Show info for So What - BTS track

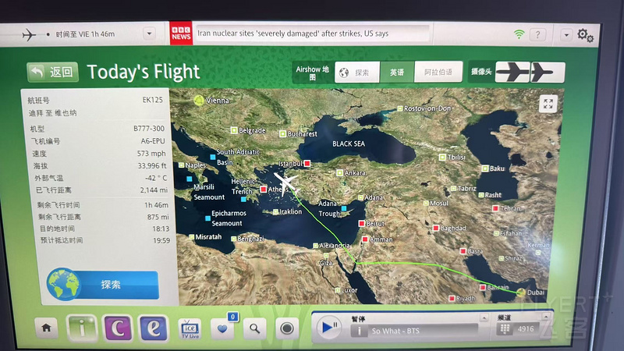[360, 331]
